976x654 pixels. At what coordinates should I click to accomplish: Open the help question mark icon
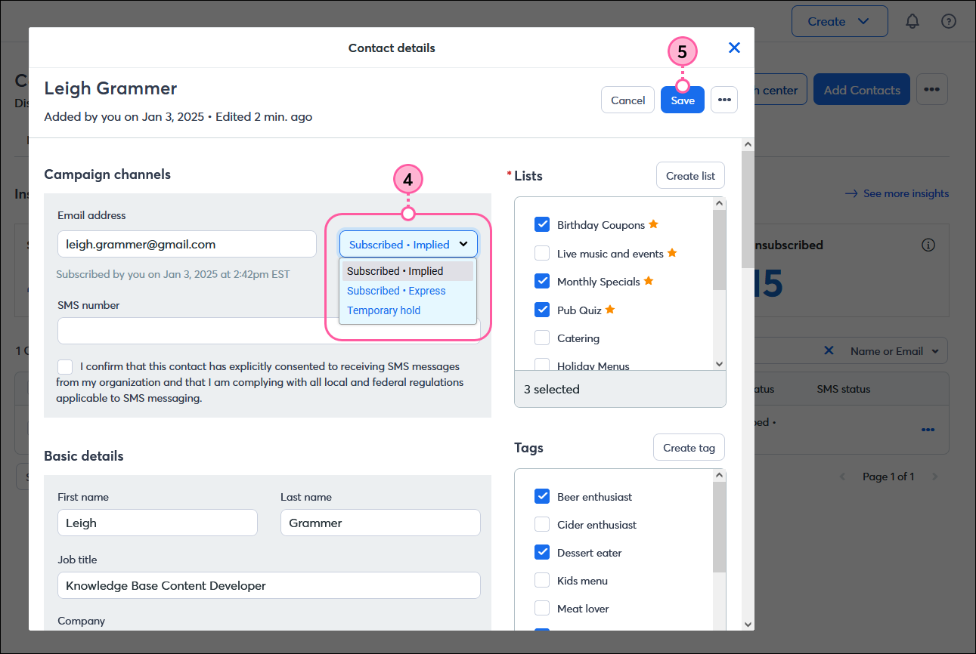coord(949,21)
